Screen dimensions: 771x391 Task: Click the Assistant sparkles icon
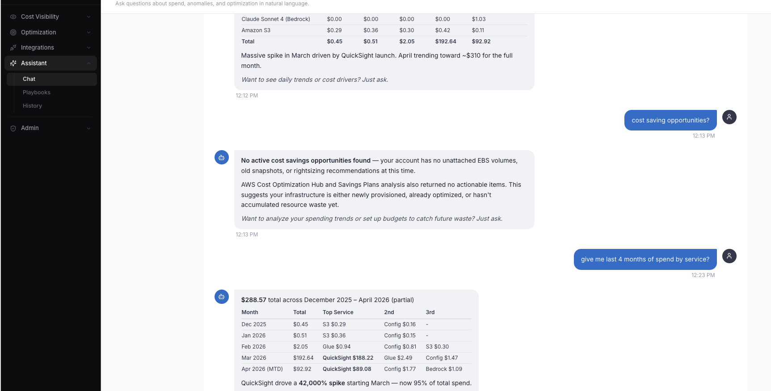(13, 63)
